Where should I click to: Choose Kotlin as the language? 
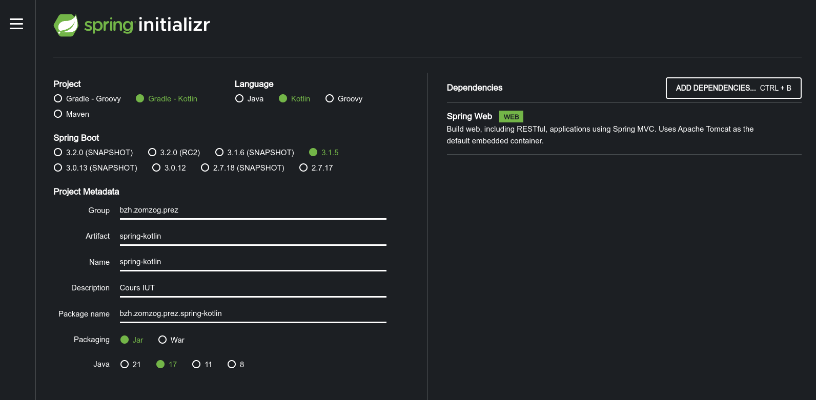[294, 99]
